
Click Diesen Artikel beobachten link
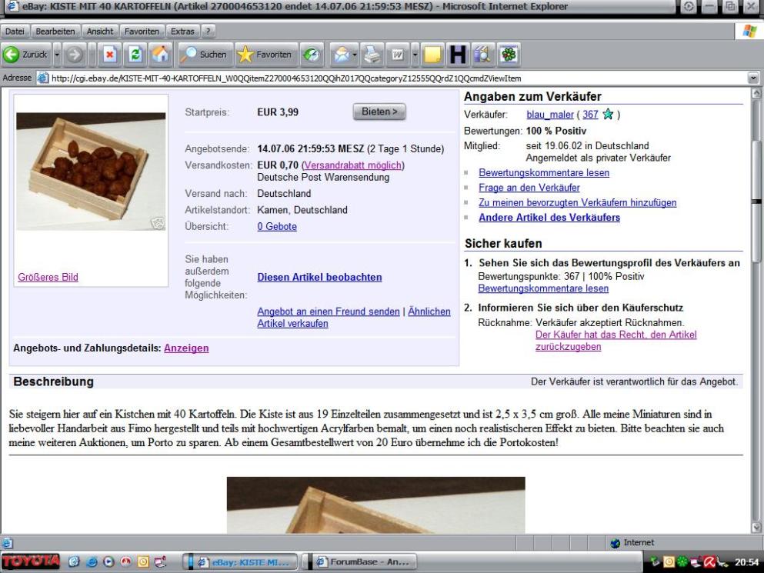319,277
